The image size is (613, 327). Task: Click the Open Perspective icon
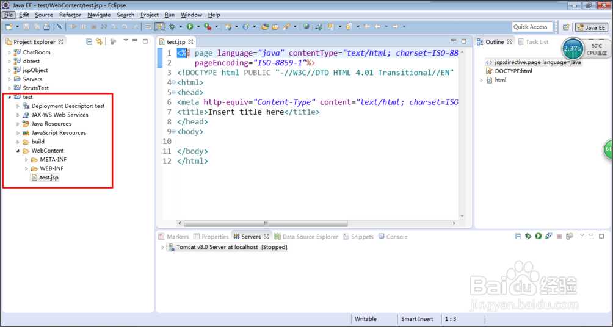click(x=566, y=27)
